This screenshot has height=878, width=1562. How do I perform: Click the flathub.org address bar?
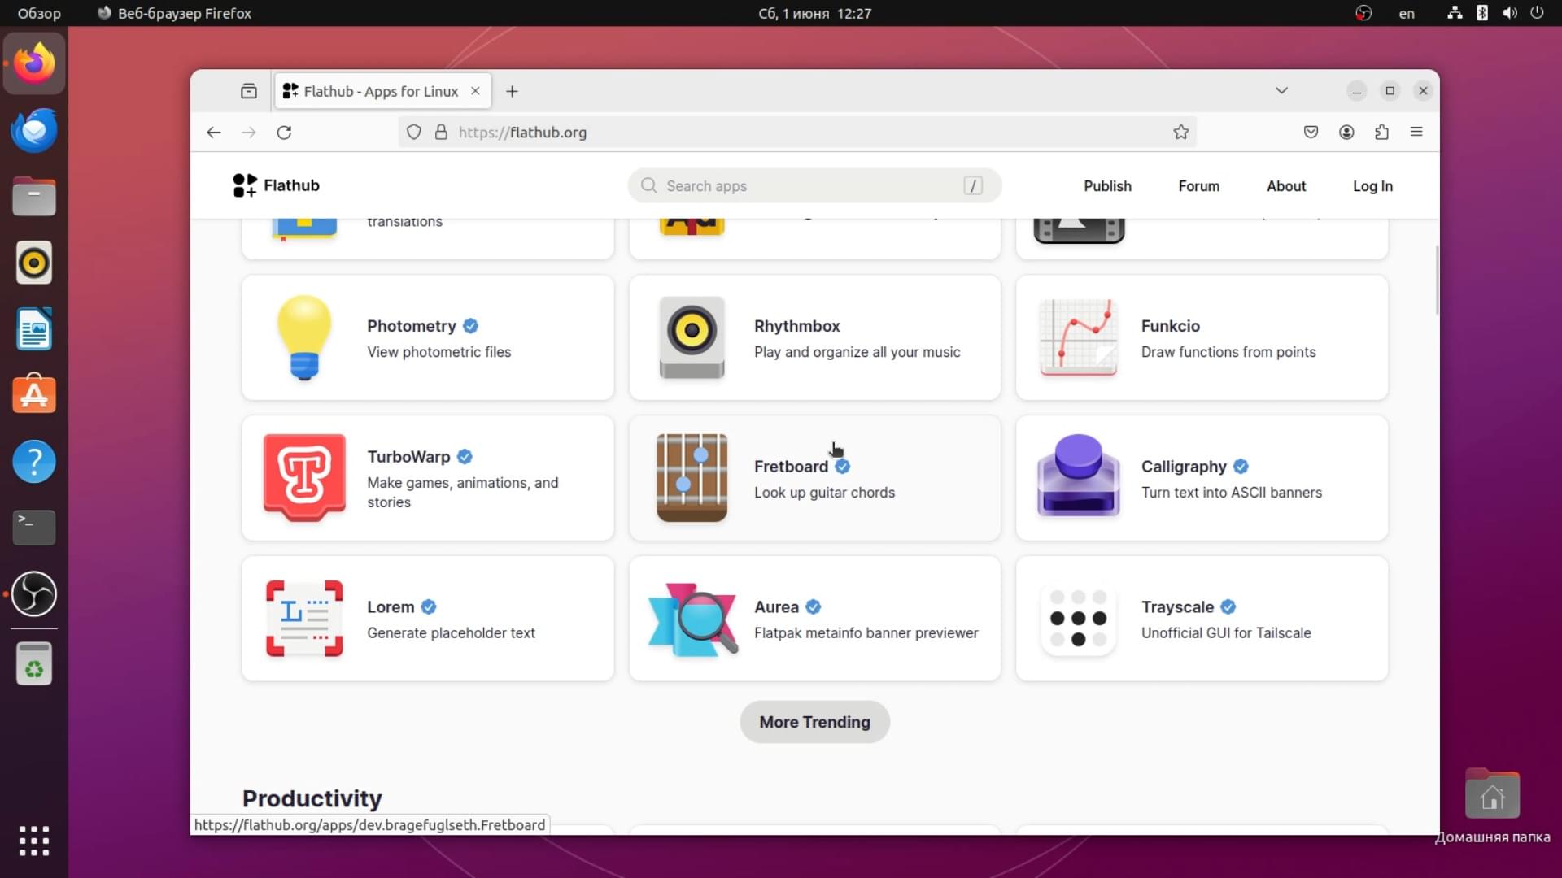pyautogui.click(x=797, y=133)
